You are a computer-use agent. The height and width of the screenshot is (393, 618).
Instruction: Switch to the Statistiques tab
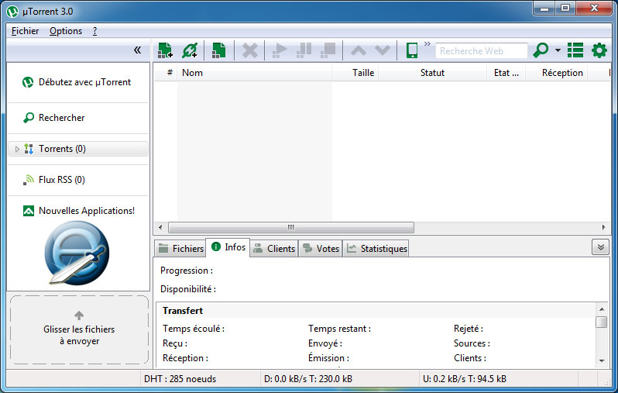click(x=376, y=249)
